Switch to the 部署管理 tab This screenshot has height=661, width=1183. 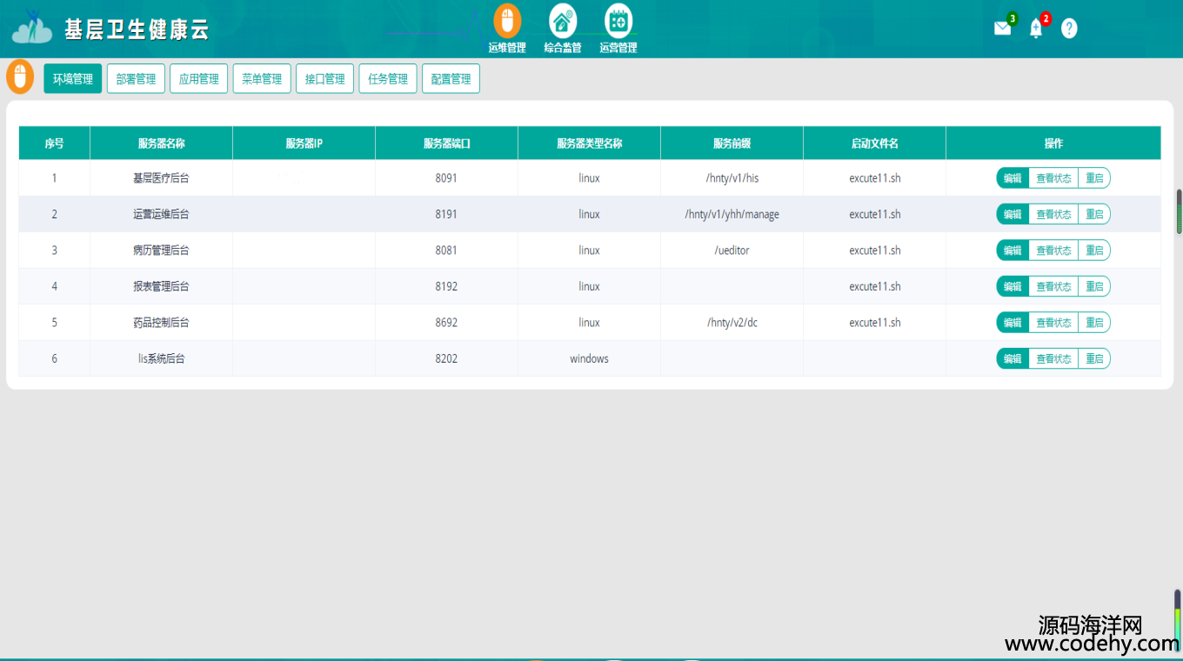click(136, 78)
